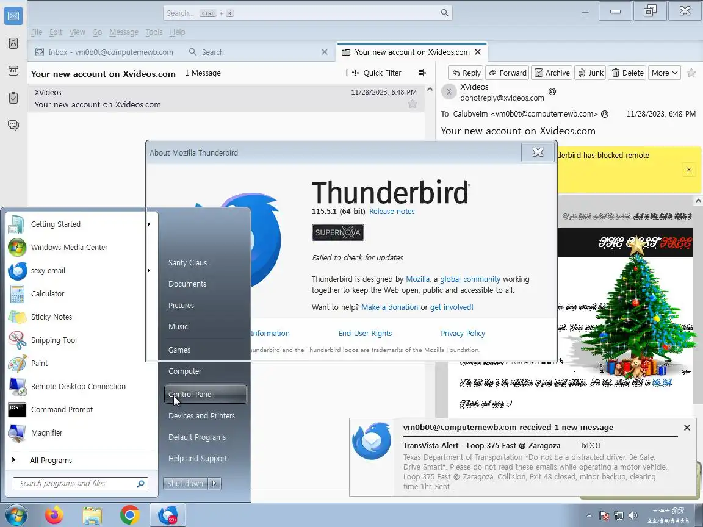Click the Action Center flag tray icon
The image size is (703, 527).
pyautogui.click(x=604, y=515)
